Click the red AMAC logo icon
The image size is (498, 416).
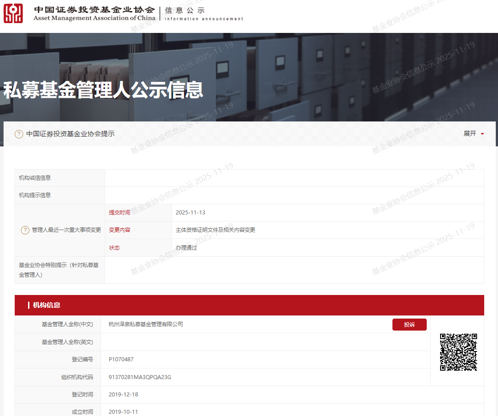(13, 13)
